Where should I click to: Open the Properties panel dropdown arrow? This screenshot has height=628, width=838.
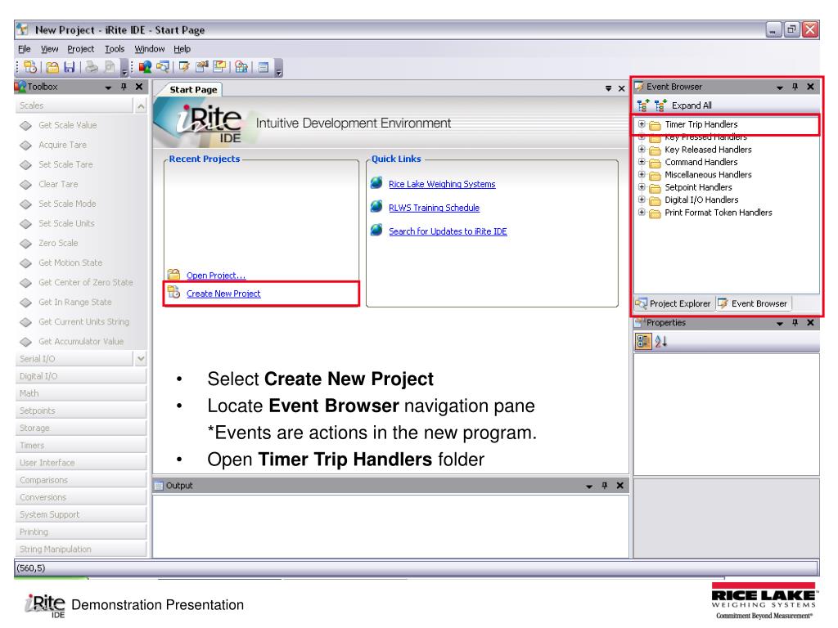tap(780, 323)
